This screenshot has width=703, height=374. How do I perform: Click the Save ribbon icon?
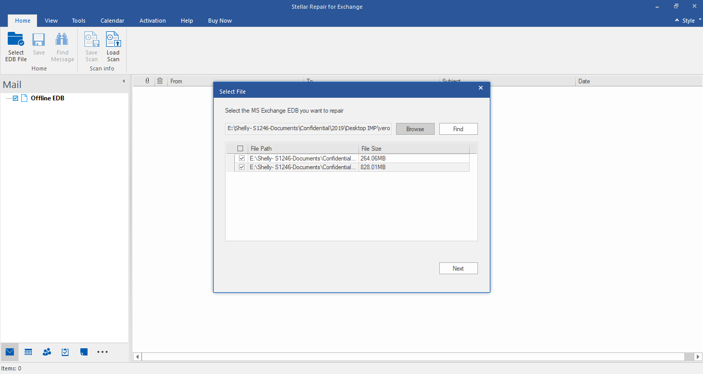point(39,44)
